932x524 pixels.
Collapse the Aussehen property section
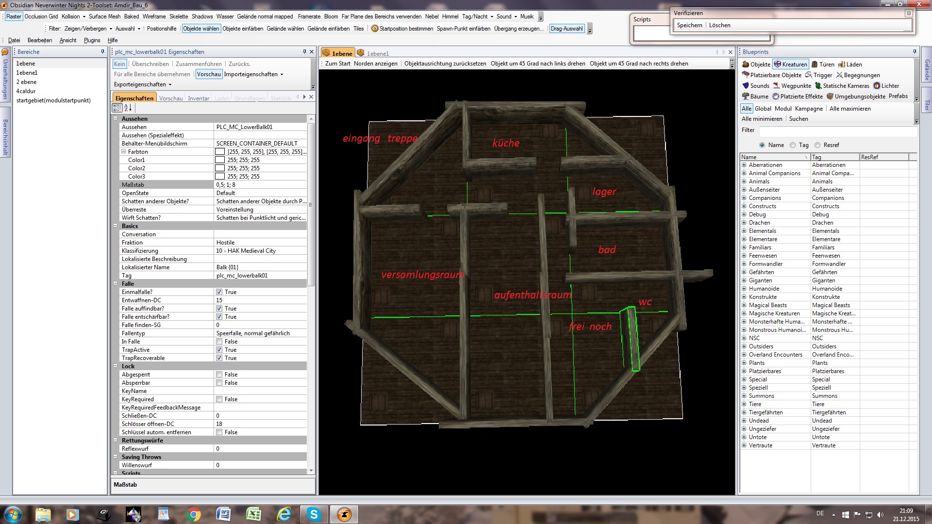(x=116, y=119)
